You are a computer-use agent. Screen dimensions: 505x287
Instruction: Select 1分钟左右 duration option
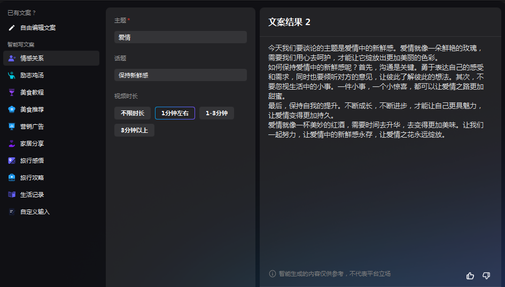pyautogui.click(x=175, y=113)
